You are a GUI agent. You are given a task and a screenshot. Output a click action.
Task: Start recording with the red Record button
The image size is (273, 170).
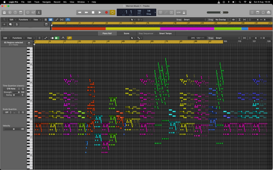pos(106,12)
